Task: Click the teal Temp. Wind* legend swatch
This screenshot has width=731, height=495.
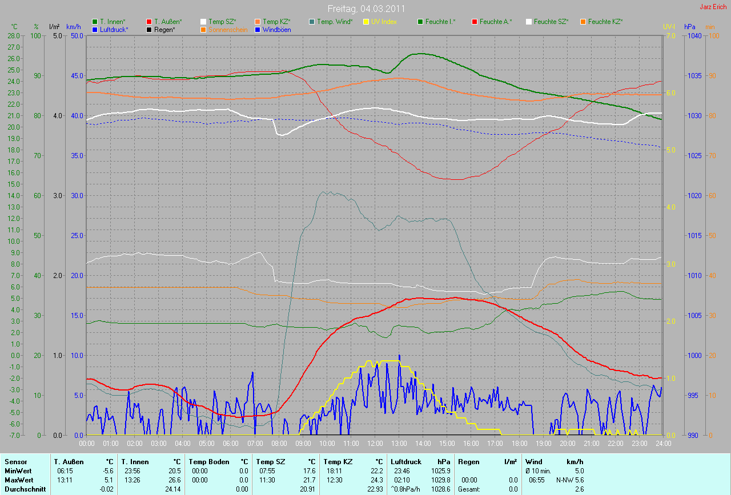Action: (x=311, y=22)
